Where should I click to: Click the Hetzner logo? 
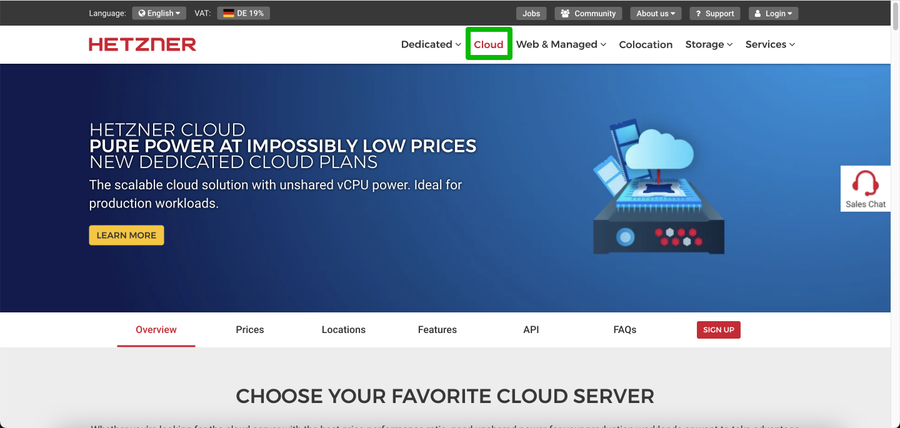click(x=142, y=44)
